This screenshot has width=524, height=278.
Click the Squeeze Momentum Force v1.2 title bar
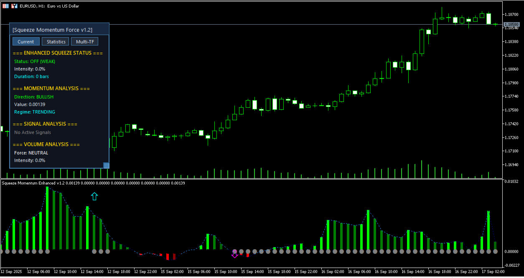tap(59, 29)
